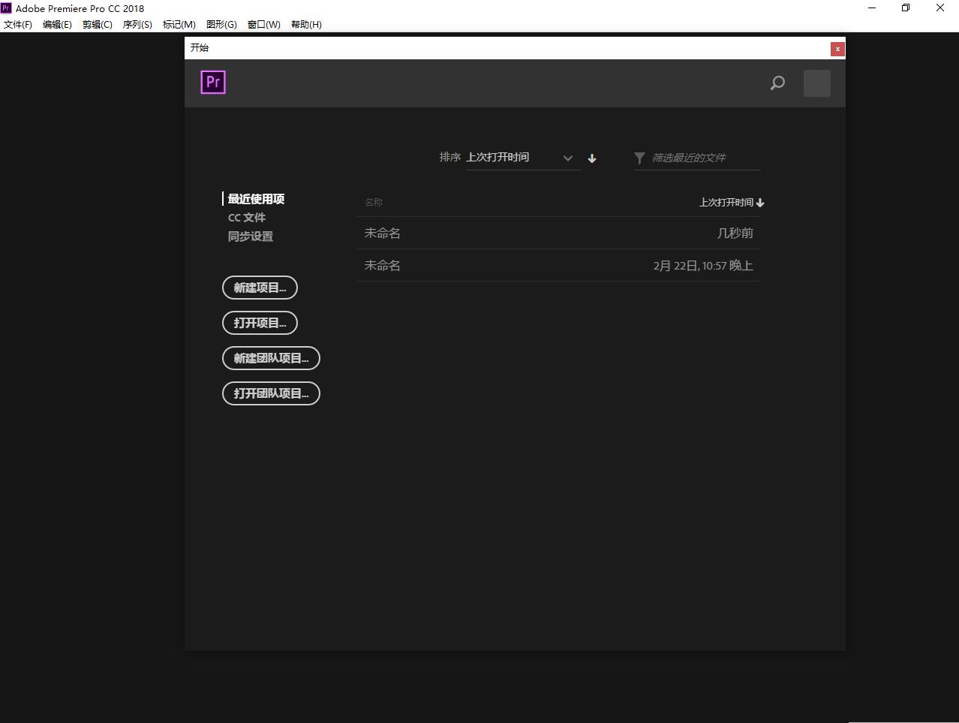Click the 新建团队项目 button
This screenshot has height=723, width=959.
271,358
